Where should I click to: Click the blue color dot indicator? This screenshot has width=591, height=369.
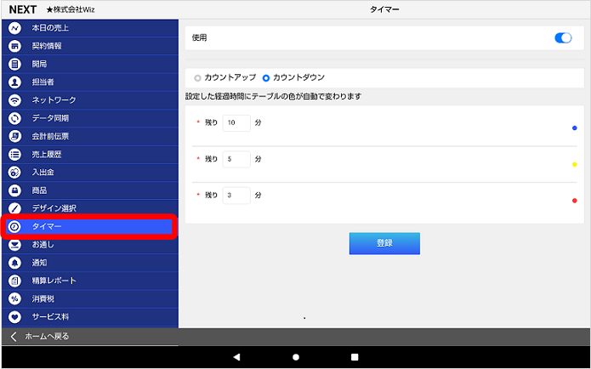click(x=575, y=128)
